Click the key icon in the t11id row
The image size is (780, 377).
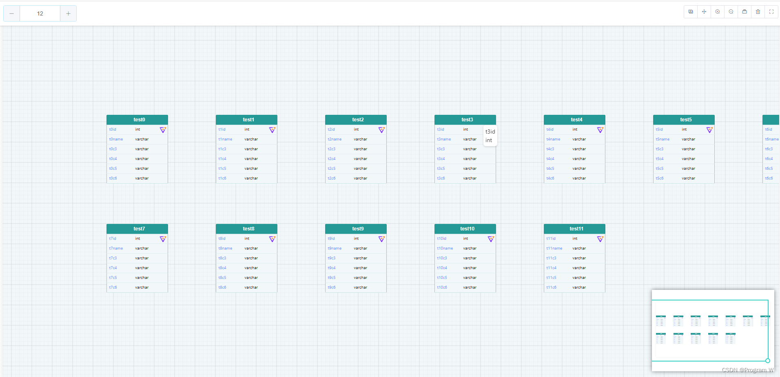pyautogui.click(x=600, y=239)
